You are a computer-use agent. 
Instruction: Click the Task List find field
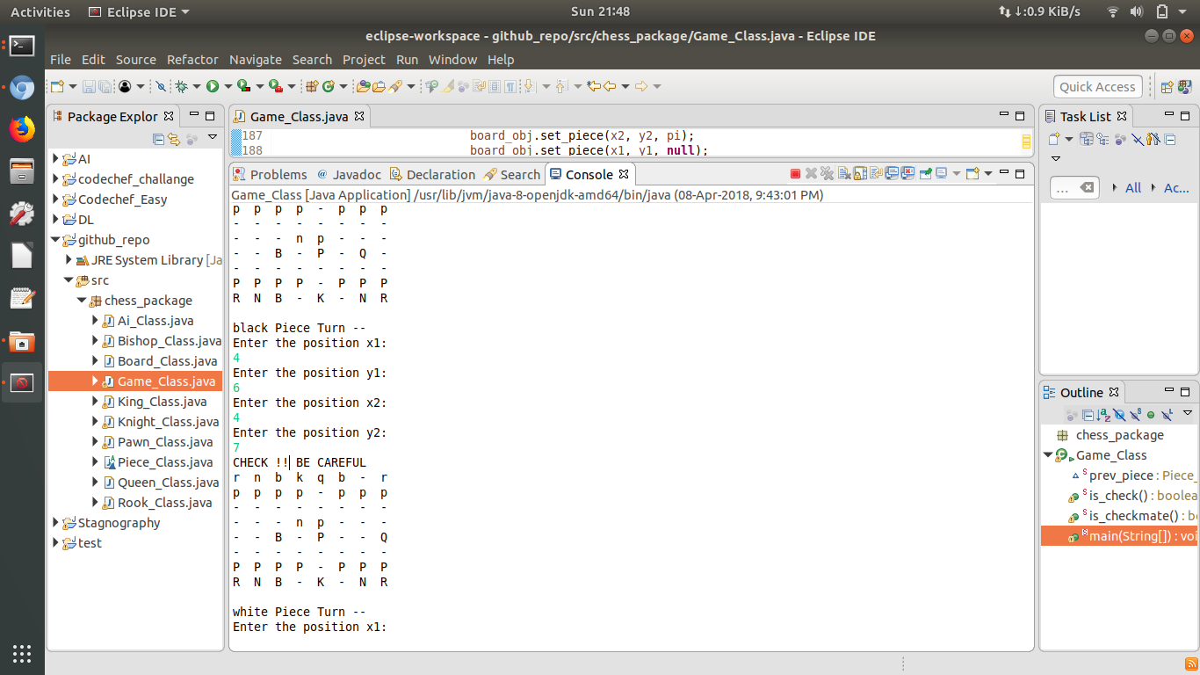(x=1074, y=187)
